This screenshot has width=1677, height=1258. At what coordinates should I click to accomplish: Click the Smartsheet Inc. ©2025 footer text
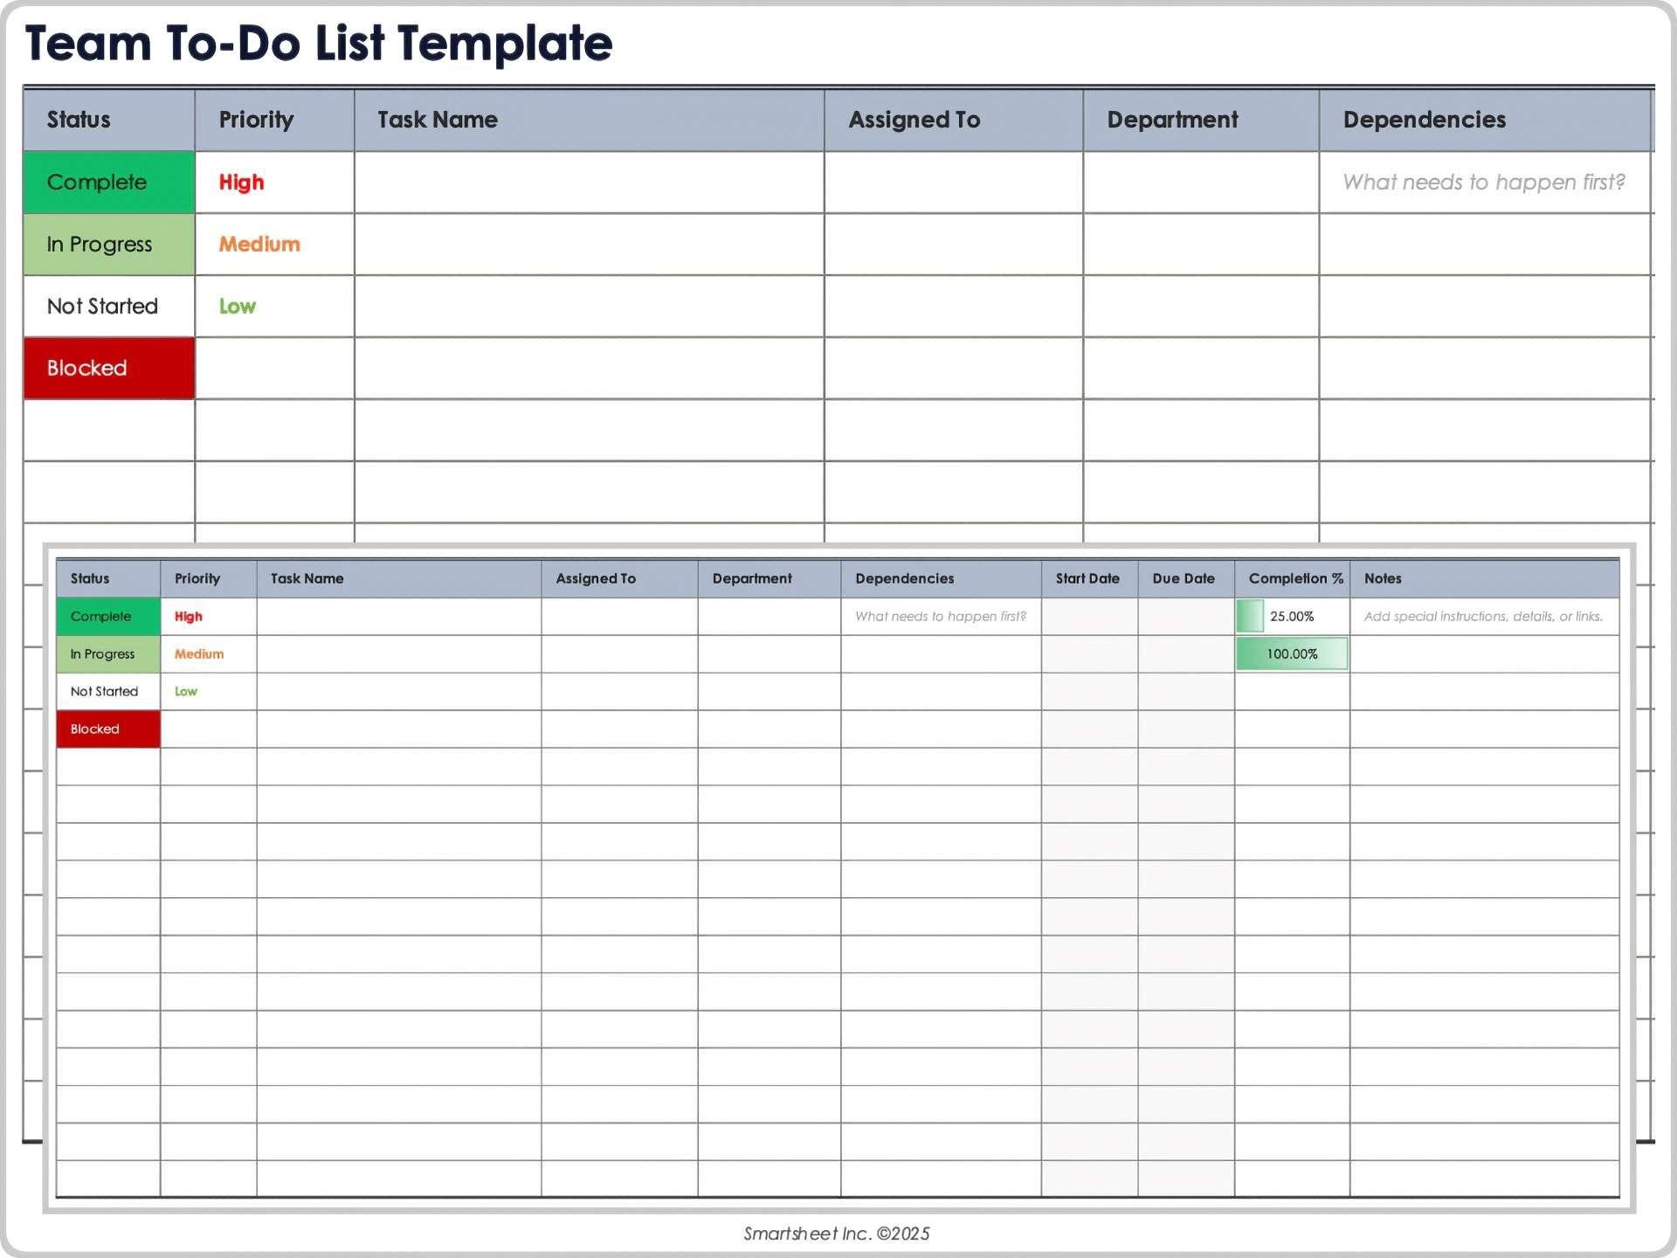coord(837,1234)
